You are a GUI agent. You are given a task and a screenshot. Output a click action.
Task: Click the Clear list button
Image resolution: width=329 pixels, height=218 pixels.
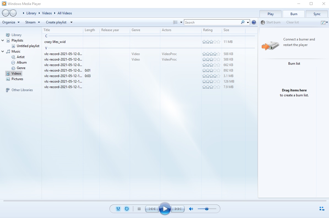(292, 22)
